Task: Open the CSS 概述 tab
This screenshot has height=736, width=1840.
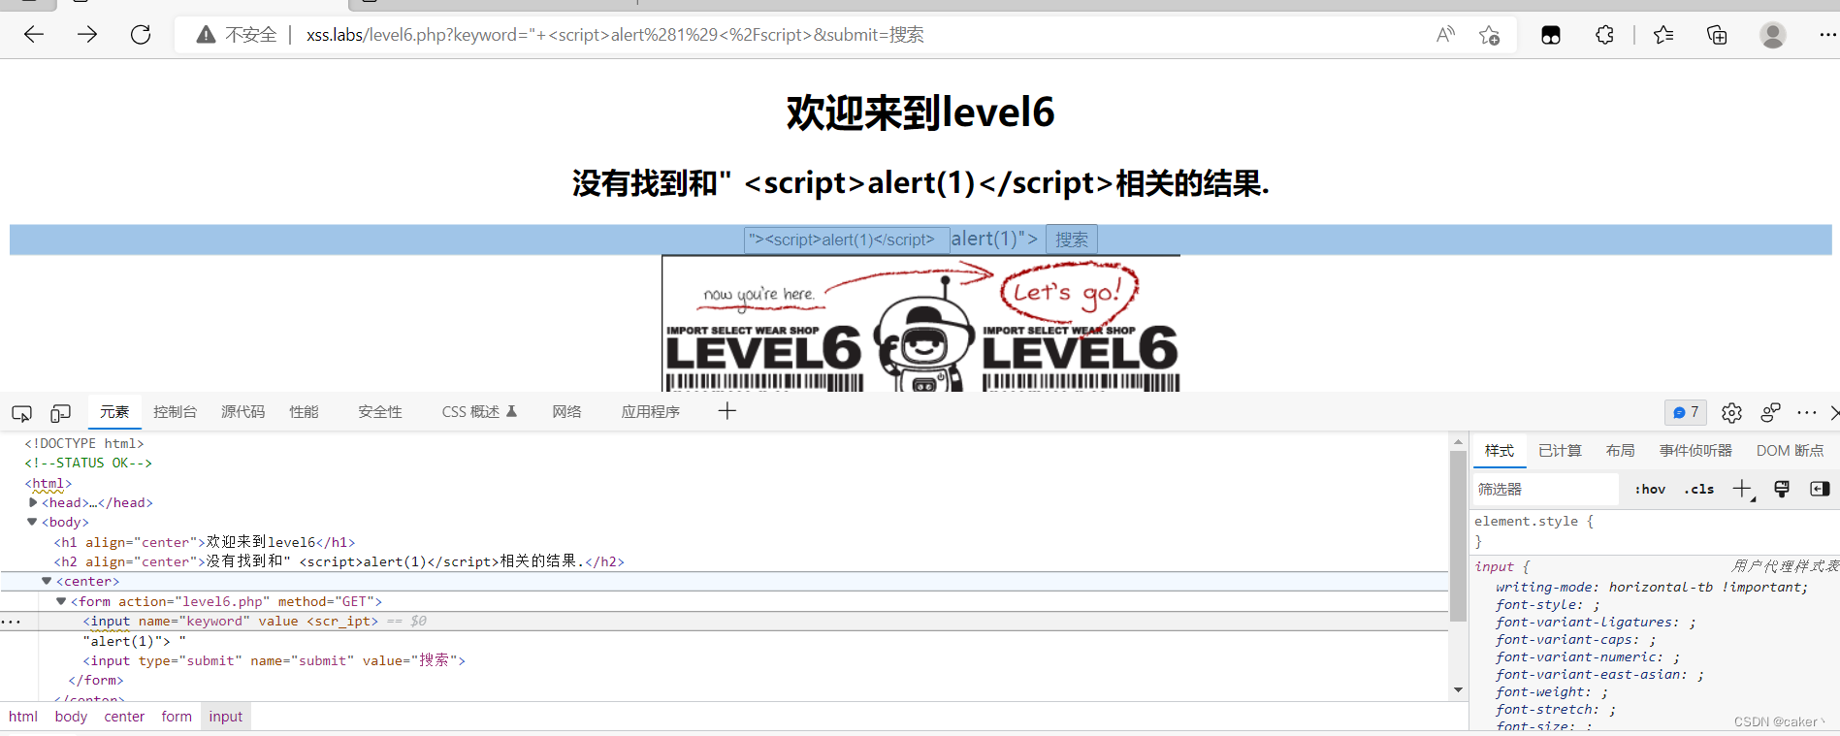Action: point(479,412)
